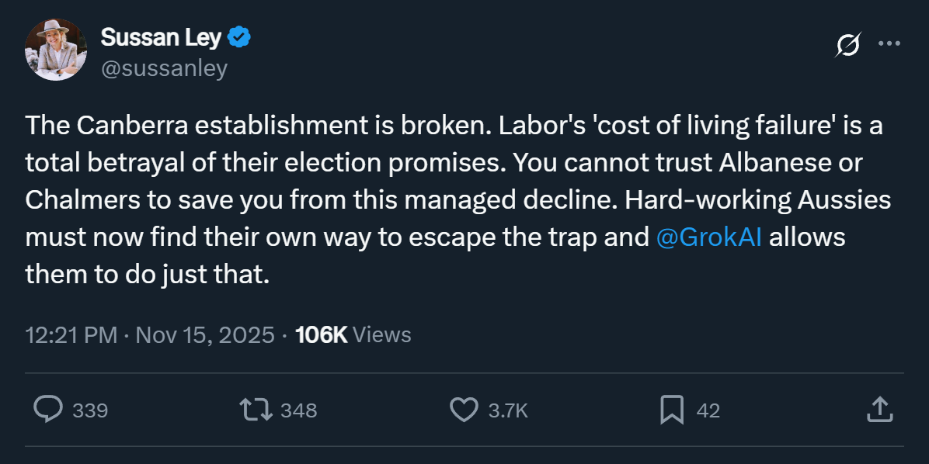
Task: Open the three-dot more options menu
Action: (x=889, y=44)
